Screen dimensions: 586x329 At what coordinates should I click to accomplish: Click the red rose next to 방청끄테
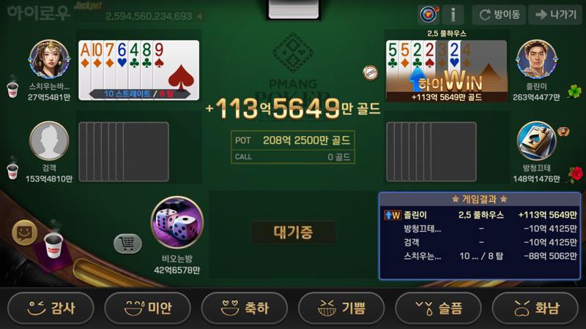click(575, 175)
